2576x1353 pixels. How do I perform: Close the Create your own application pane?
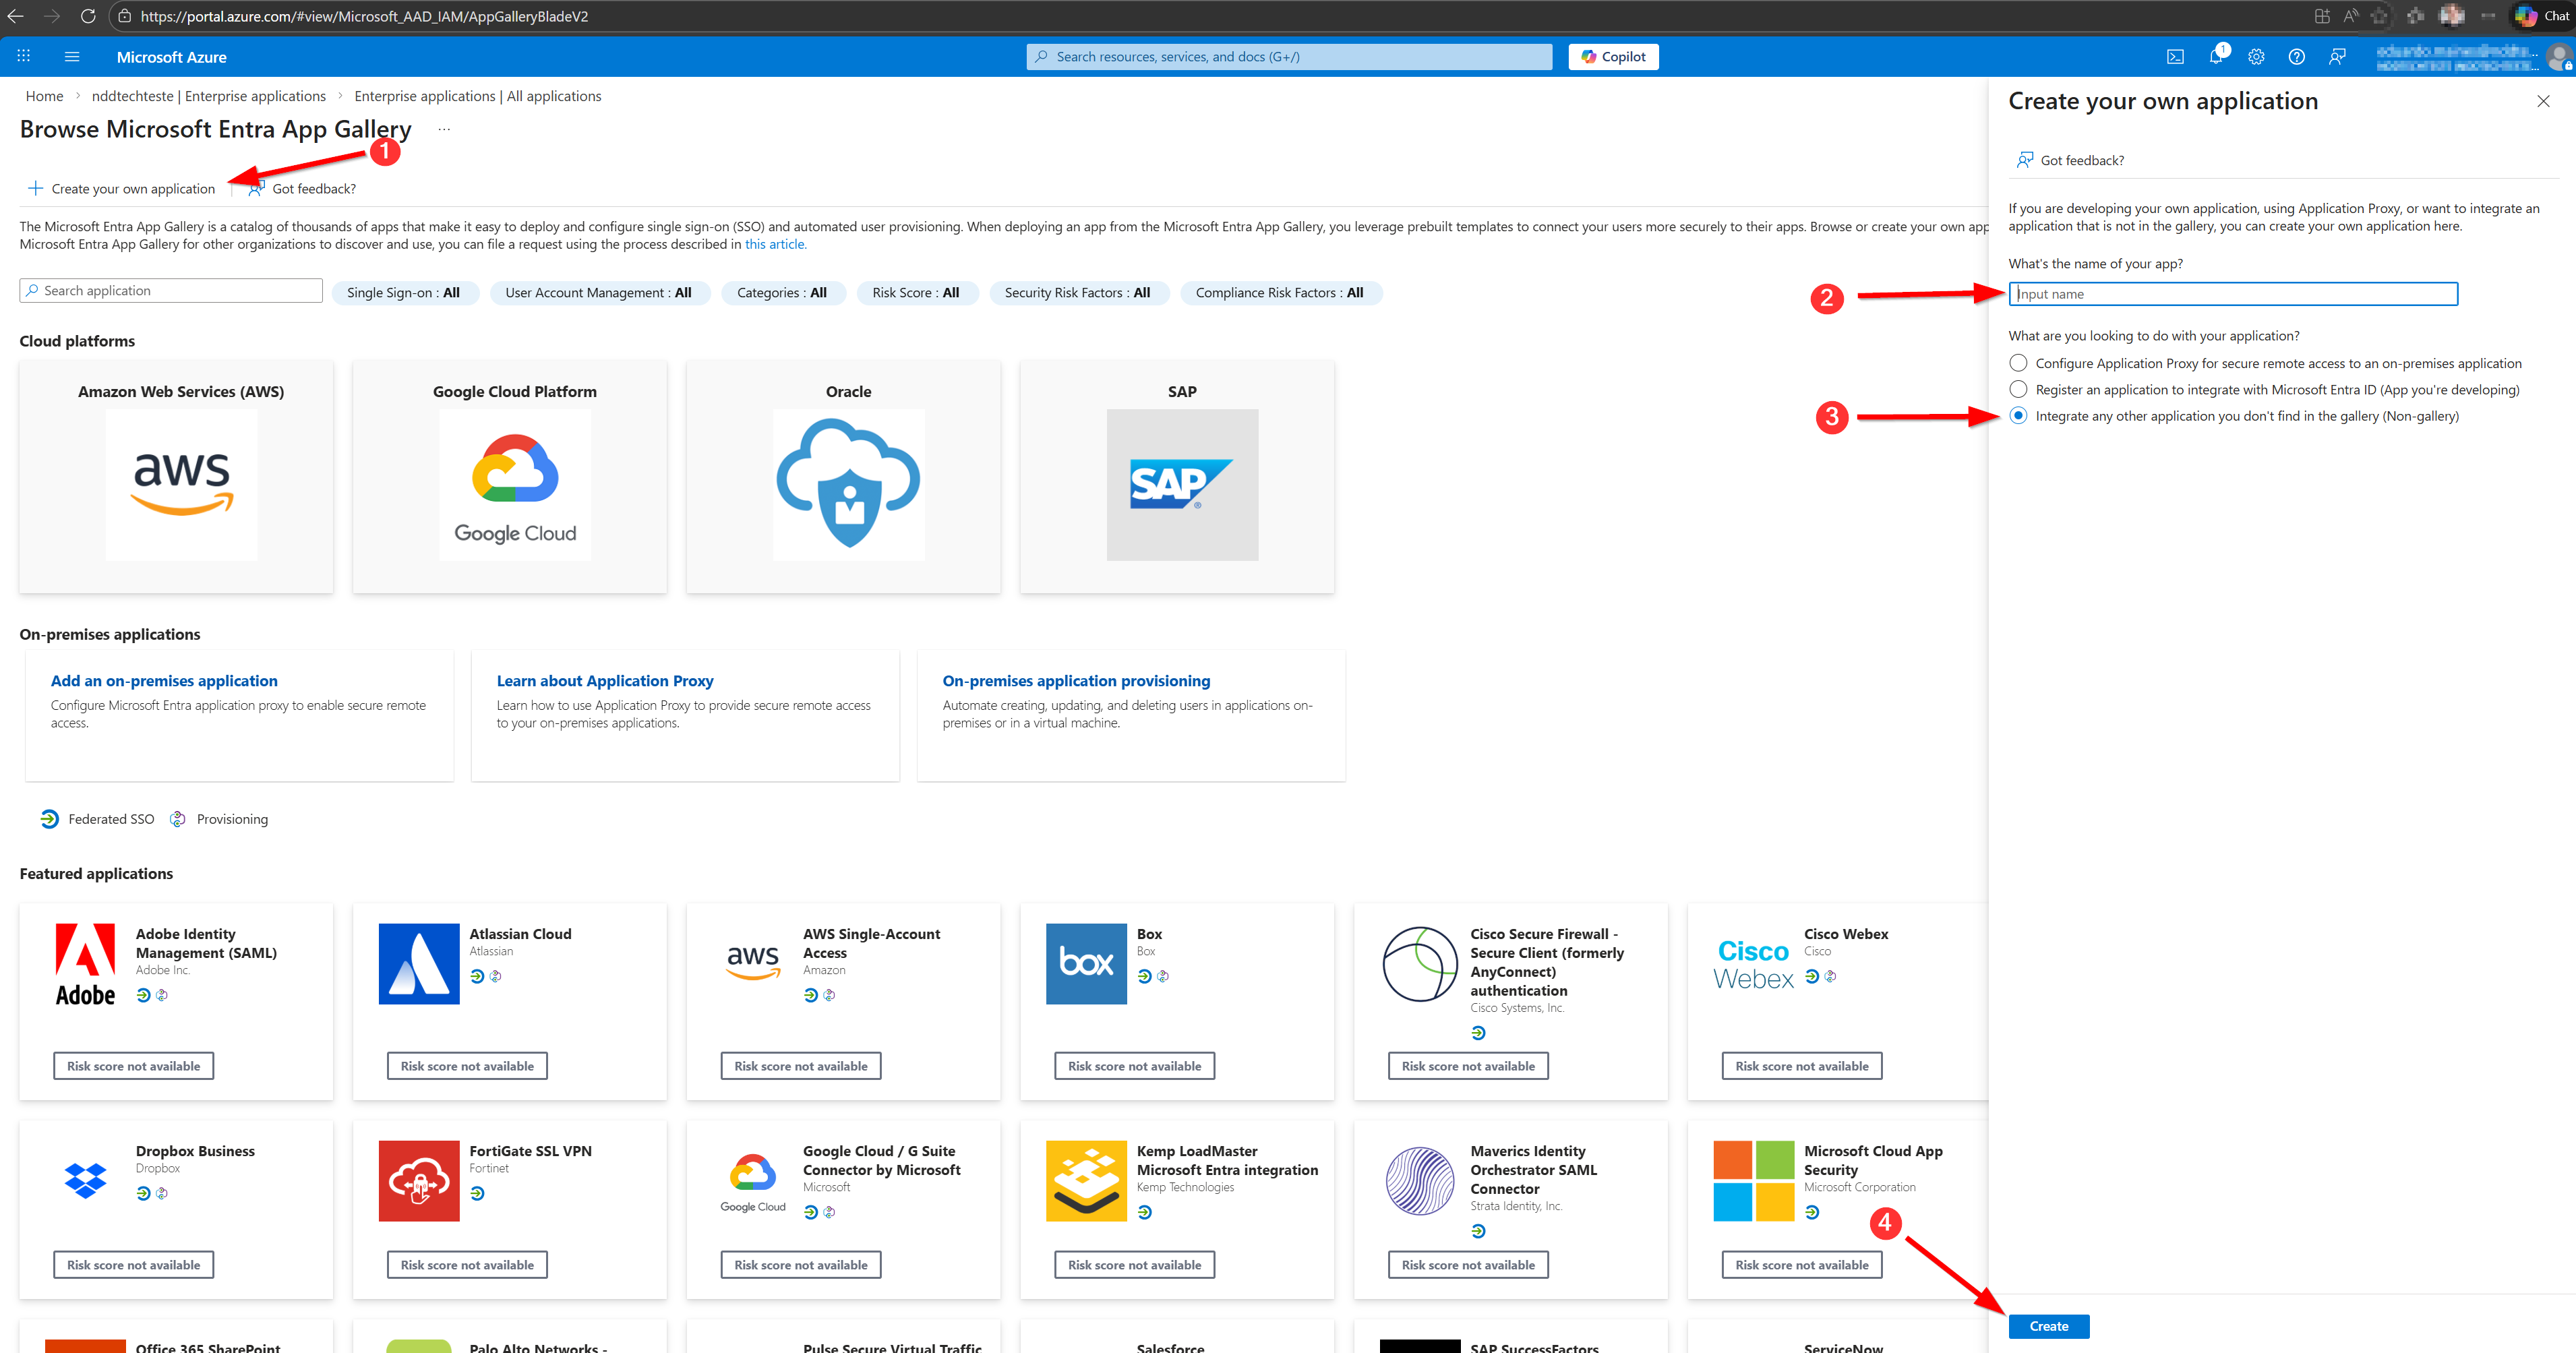(x=2543, y=101)
